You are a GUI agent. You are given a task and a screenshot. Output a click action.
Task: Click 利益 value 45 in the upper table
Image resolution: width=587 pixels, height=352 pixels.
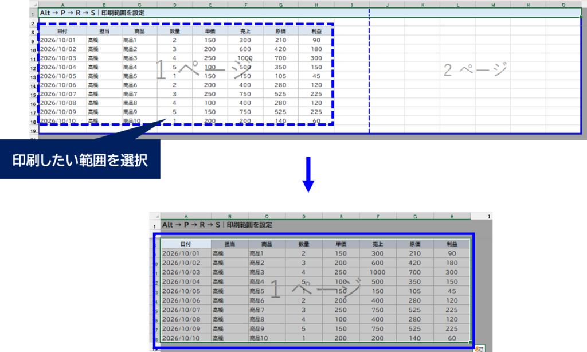(316, 76)
